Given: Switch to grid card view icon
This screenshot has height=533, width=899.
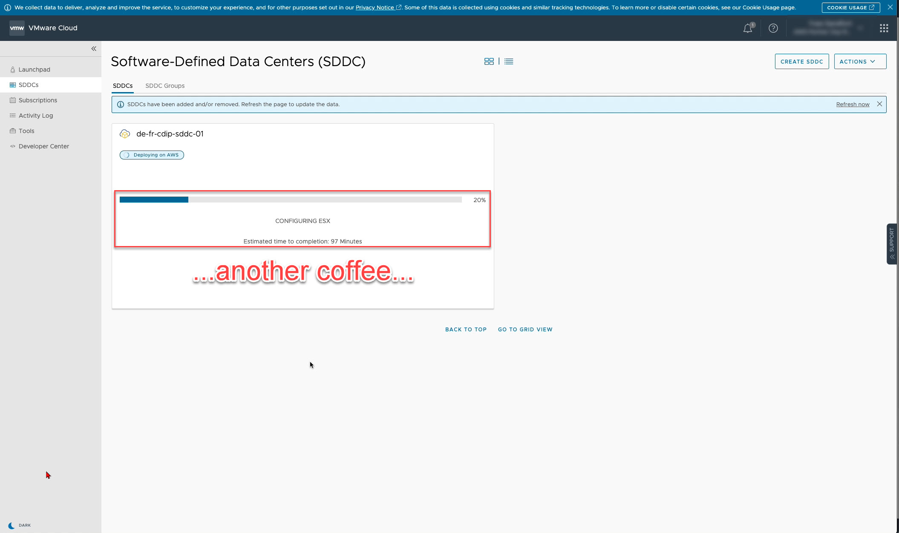Looking at the screenshot, I should tap(489, 61).
